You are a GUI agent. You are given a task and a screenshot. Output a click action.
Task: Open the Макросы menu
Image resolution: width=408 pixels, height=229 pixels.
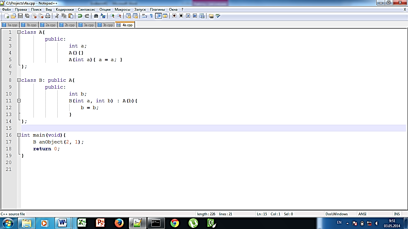(122, 10)
